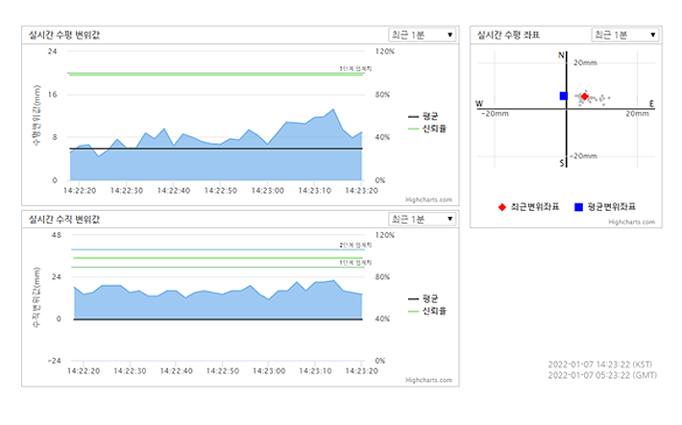Click the 2단계 임계치 label in vertical chart
Screen dimensions: 682x425
pos(355,245)
